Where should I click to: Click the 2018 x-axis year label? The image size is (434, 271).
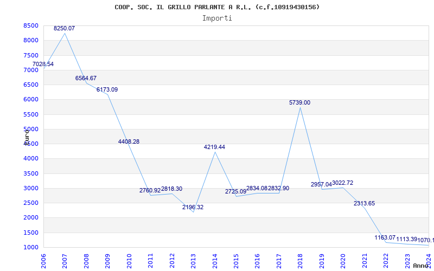(x=301, y=261)
